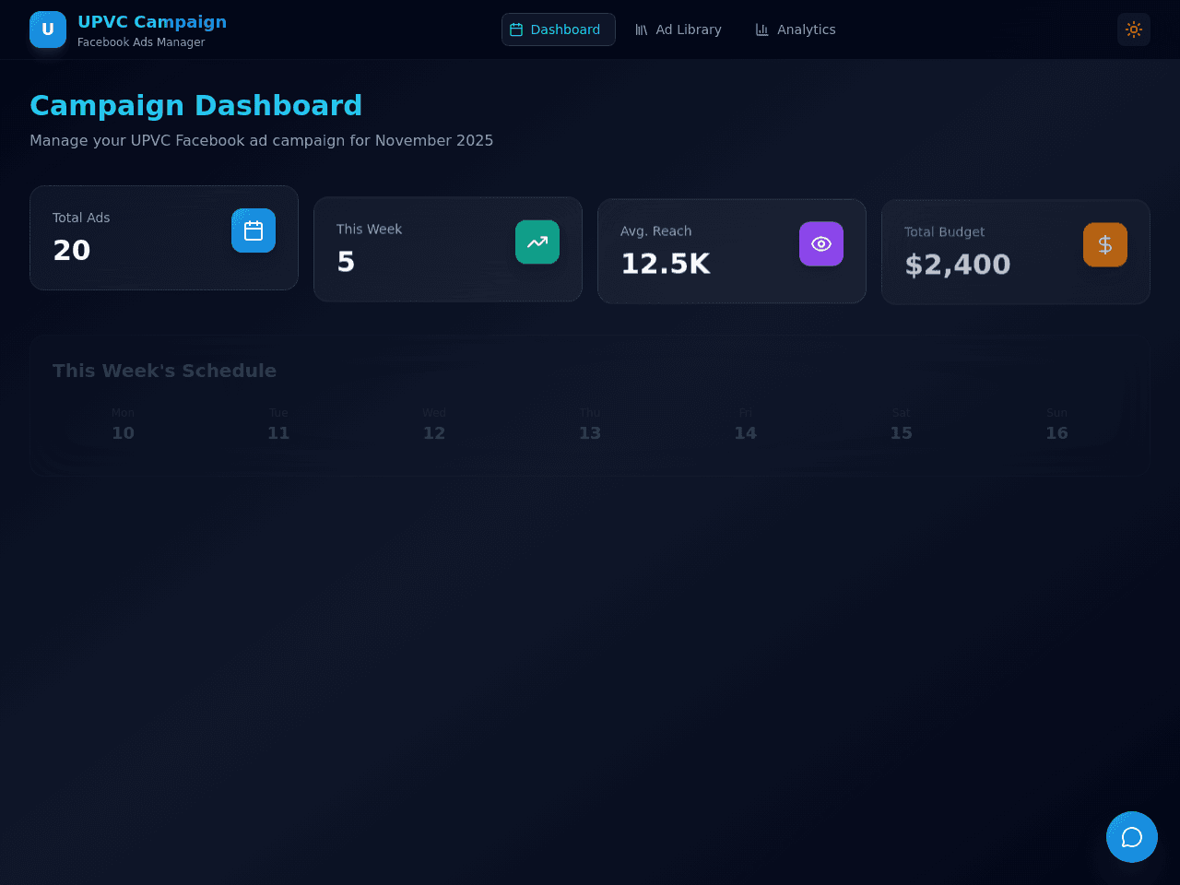Open the Dashboard tab
The image size is (1180, 885).
(559, 29)
